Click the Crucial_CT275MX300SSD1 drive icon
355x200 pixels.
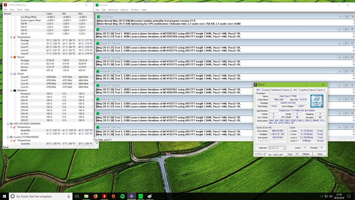pyautogui.click(x=11, y=137)
